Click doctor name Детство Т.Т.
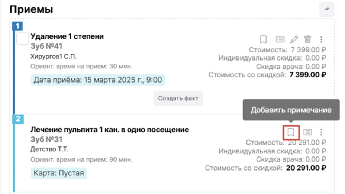Image resolution: width=345 pixels, height=194 pixels. click(49, 149)
